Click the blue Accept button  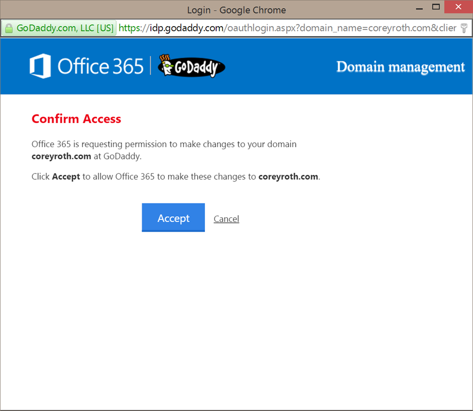tap(173, 218)
